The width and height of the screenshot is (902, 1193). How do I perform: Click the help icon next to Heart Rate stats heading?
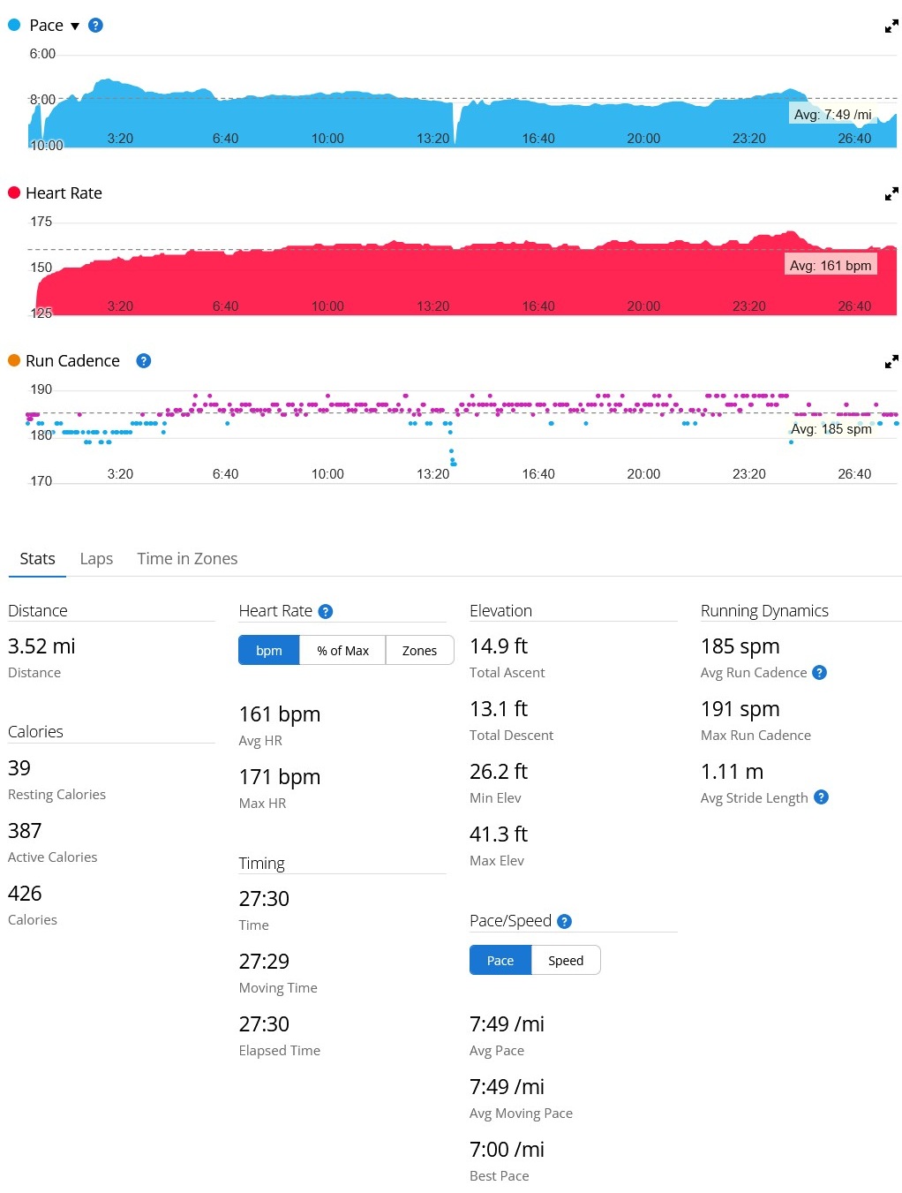(x=325, y=612)
